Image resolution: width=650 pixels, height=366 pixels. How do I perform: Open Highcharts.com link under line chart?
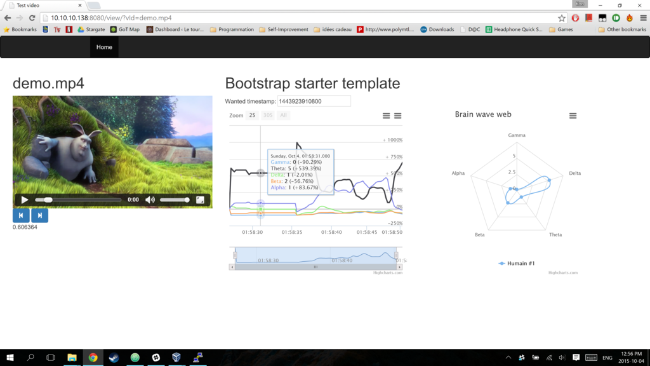(x=388, y=273)
